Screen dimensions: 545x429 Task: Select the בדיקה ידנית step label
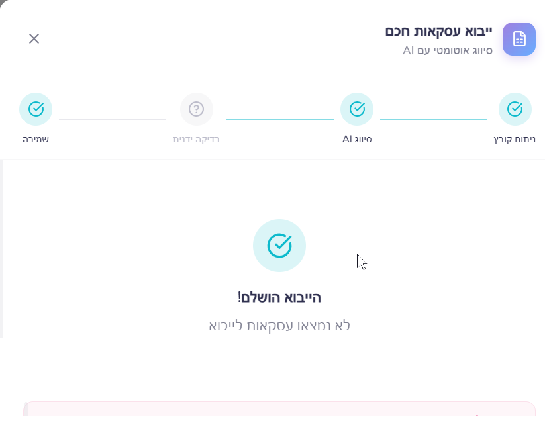[x=196, y=140]
